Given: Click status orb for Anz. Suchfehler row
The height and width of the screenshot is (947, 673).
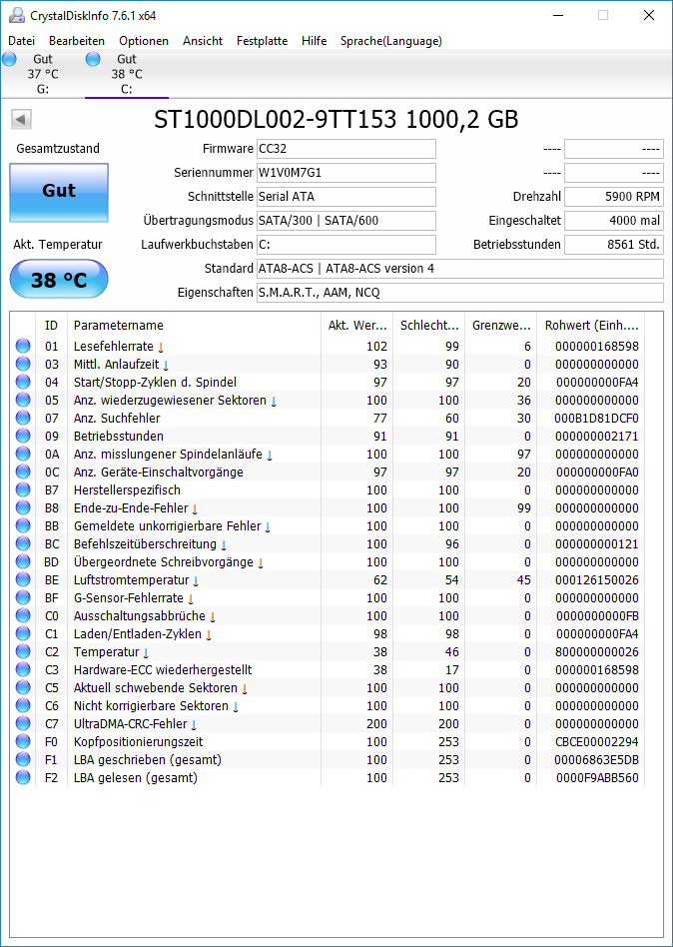Looking at the screenshot, I should [x=23, y=418].
